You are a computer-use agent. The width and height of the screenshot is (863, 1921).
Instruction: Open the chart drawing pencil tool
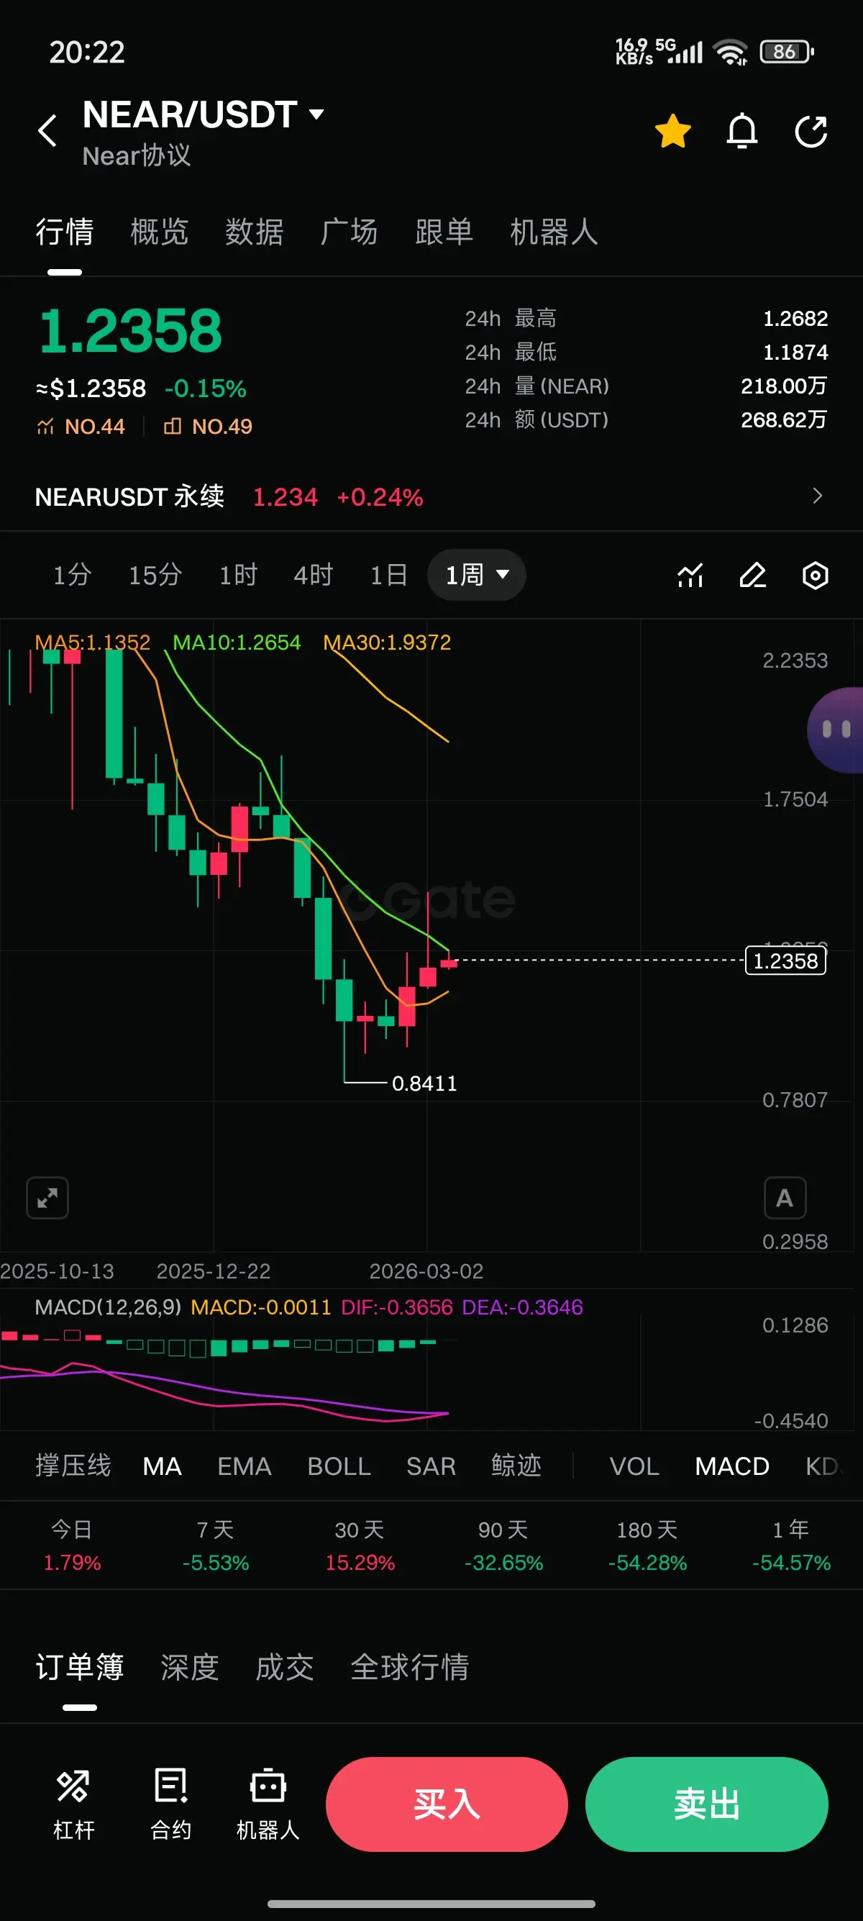(753, 575)
